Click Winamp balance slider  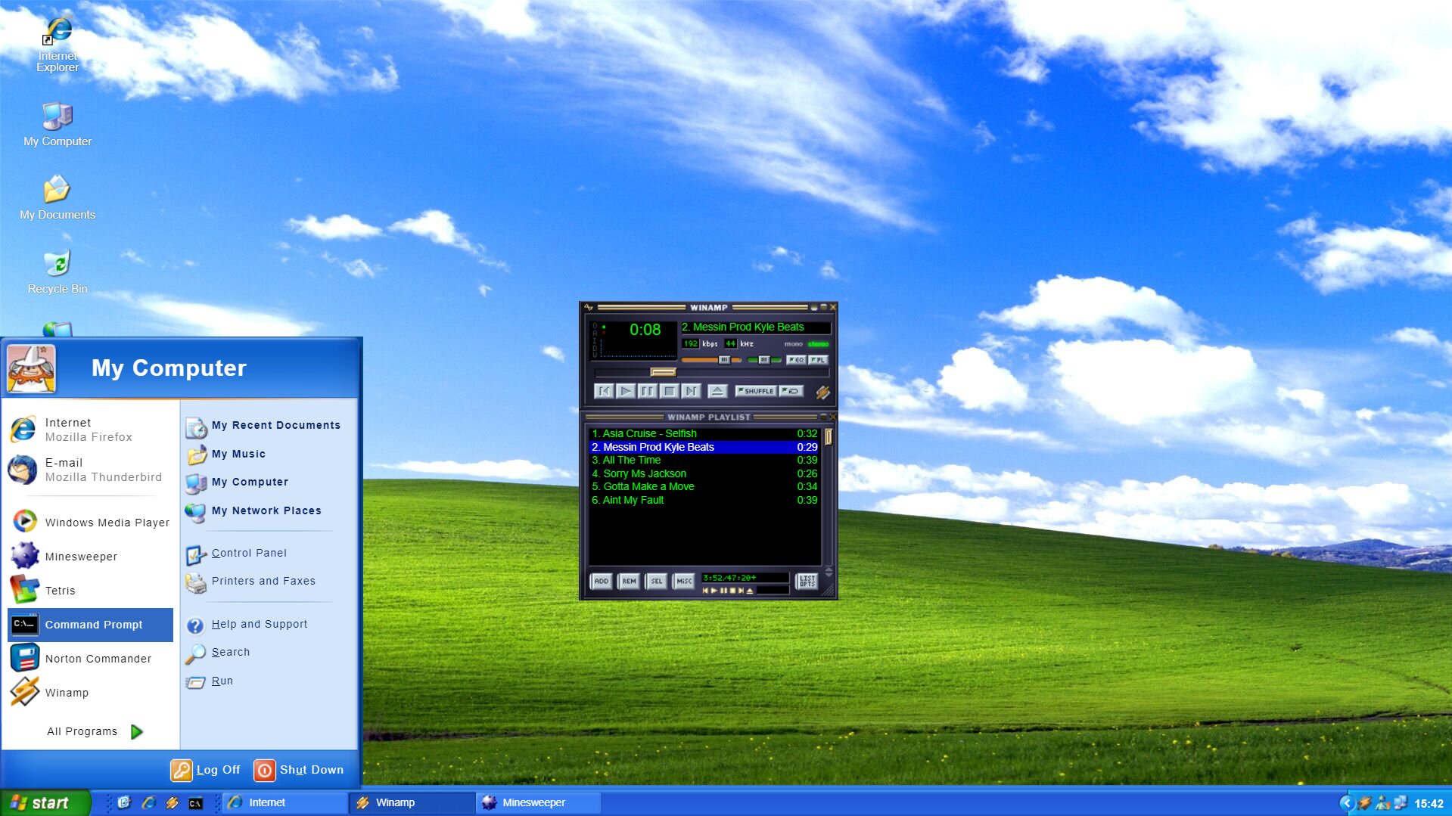pyautogui.click(x=764, y=360)
